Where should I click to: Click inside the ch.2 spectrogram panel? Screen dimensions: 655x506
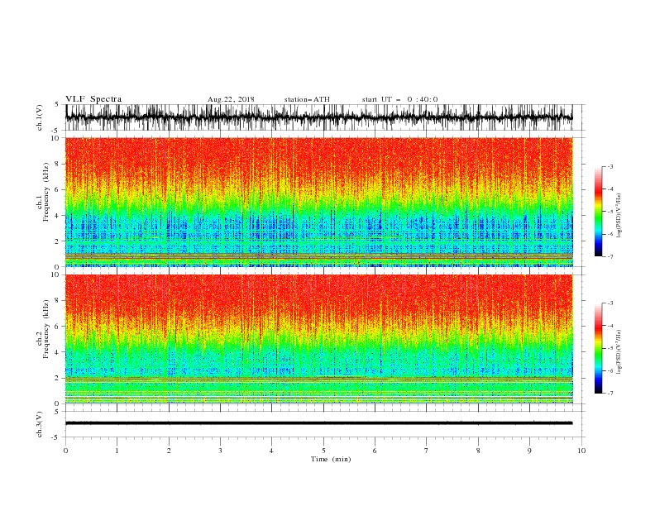pyautogui.click(x=318, y=339)
